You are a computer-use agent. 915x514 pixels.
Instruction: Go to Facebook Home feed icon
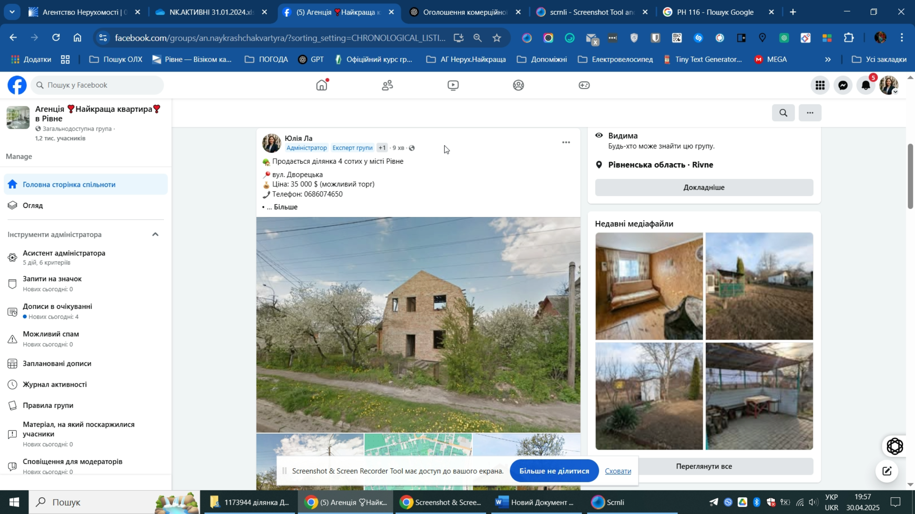(322, 85)
